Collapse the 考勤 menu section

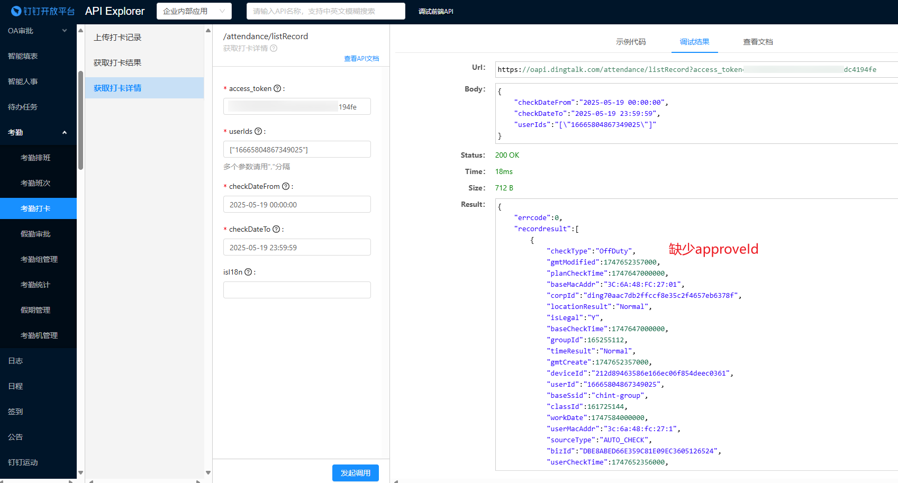(x=38, y=132)
